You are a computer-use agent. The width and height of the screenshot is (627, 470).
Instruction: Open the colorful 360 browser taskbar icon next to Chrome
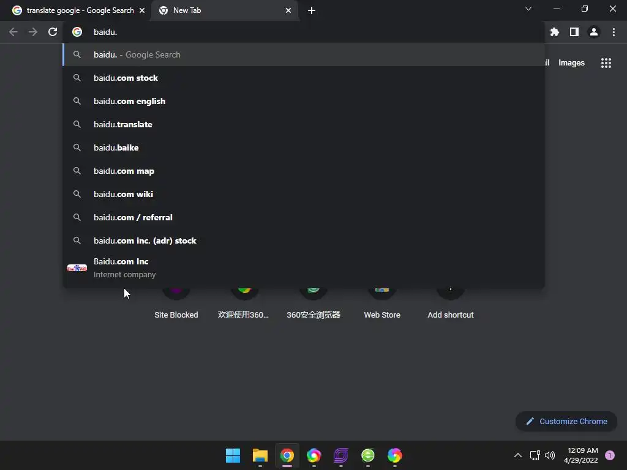click(314, 455)
